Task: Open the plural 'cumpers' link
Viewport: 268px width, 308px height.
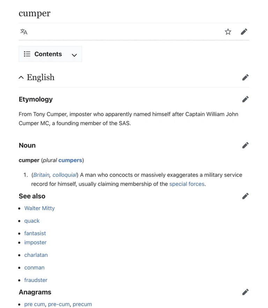Action: tap(70, 160)
